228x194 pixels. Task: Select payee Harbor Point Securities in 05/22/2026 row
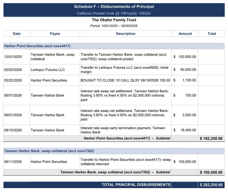coord(49,80)
